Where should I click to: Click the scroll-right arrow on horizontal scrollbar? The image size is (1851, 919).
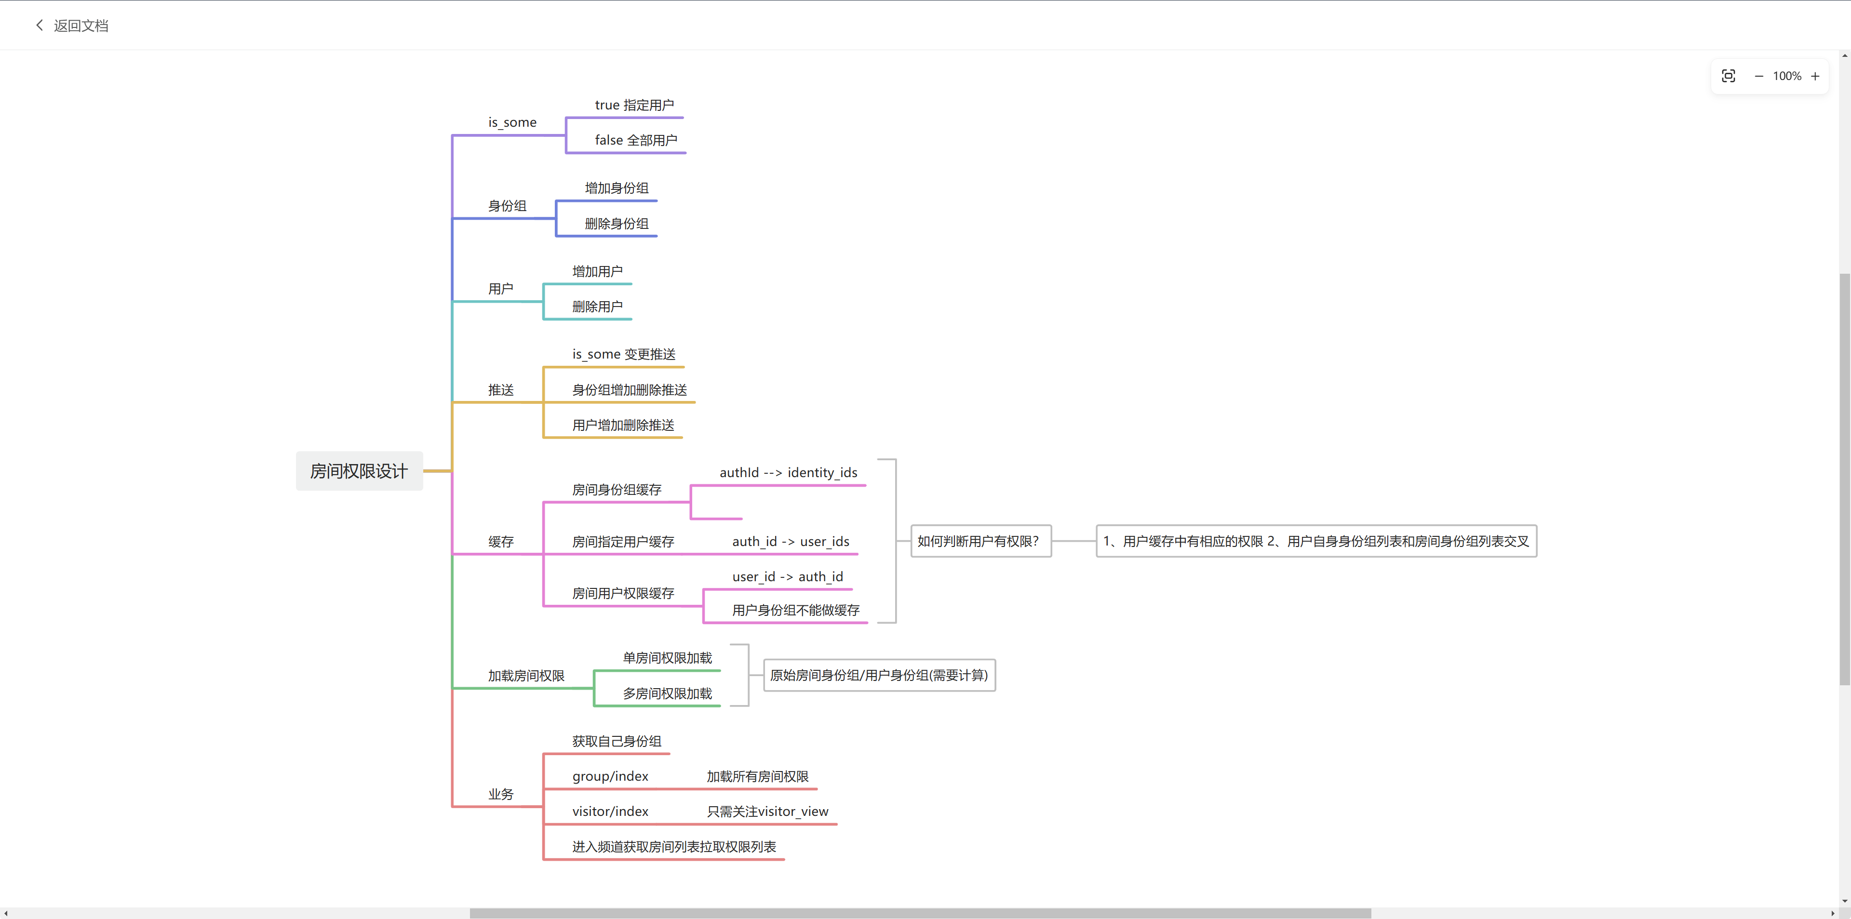pyautogui.click(x=1833, y=913)
